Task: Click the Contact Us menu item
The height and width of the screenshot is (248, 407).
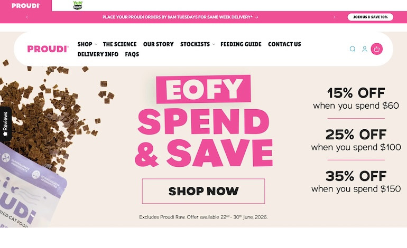Action: pos(284,44)
